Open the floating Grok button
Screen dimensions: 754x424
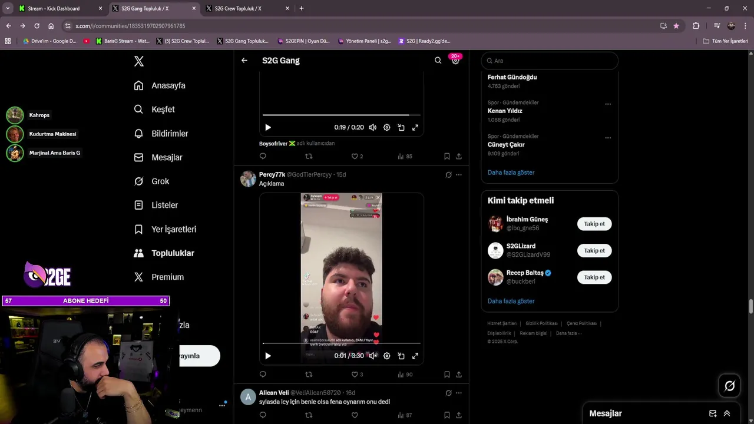pos(729,386)
